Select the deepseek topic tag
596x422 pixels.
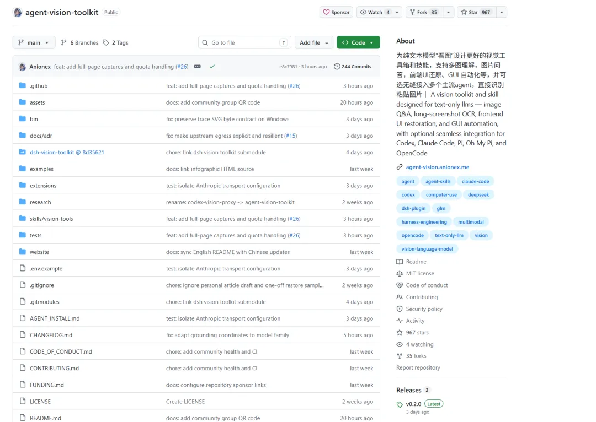click(478, 194)
